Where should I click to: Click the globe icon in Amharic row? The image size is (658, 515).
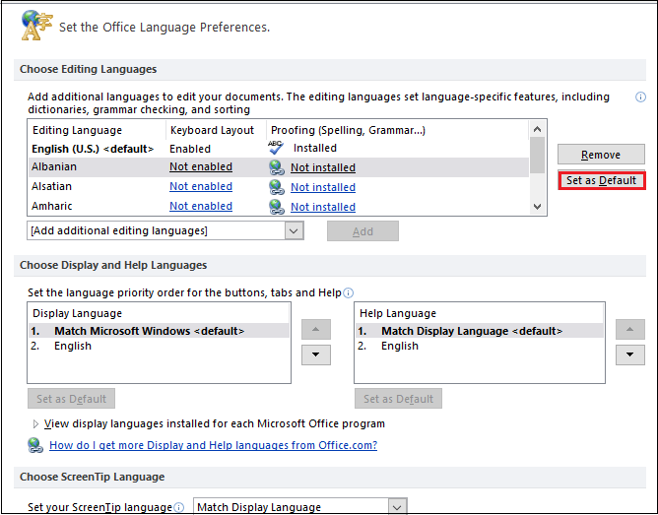point(277,207)
